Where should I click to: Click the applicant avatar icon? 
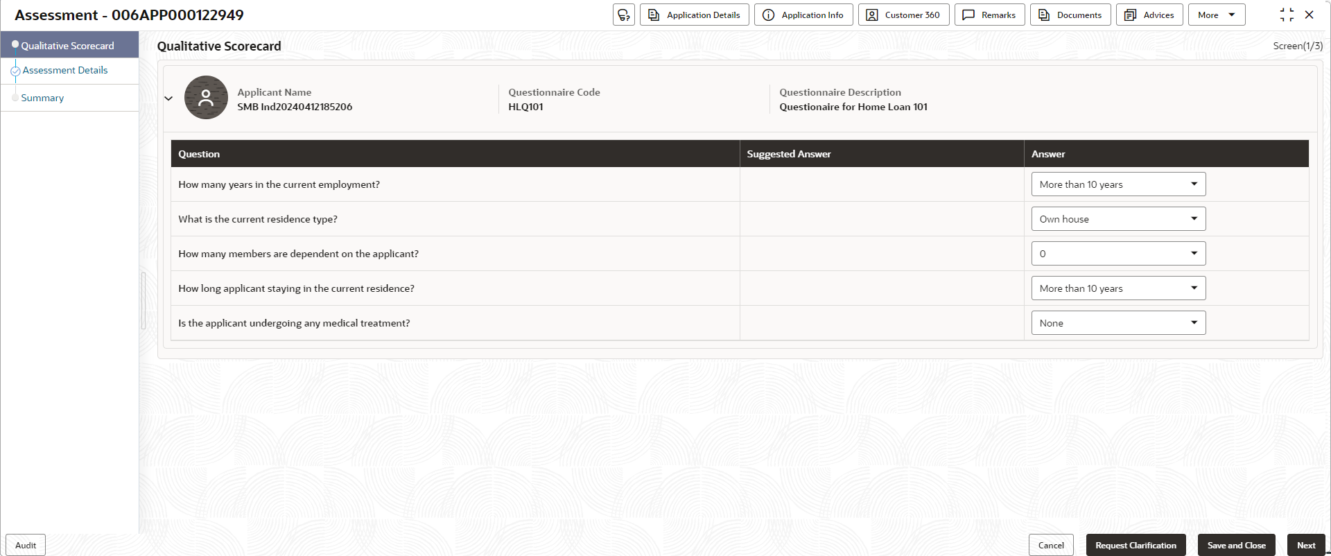tap(206, 98)
